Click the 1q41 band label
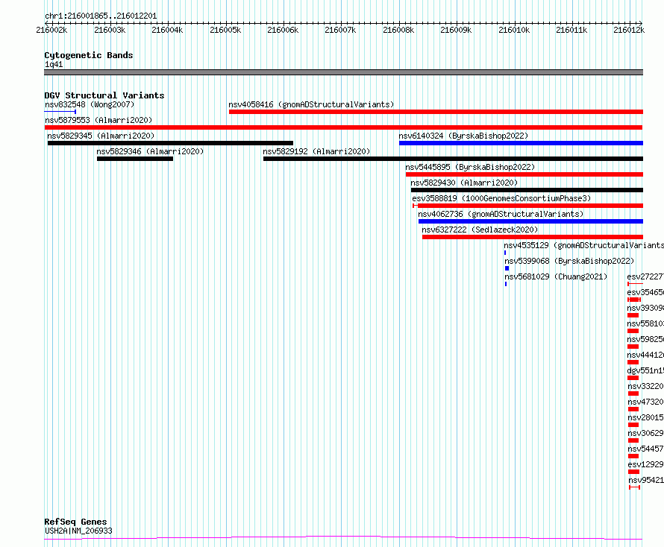This screenshot has width=664, height=547. tap(54, 64)
